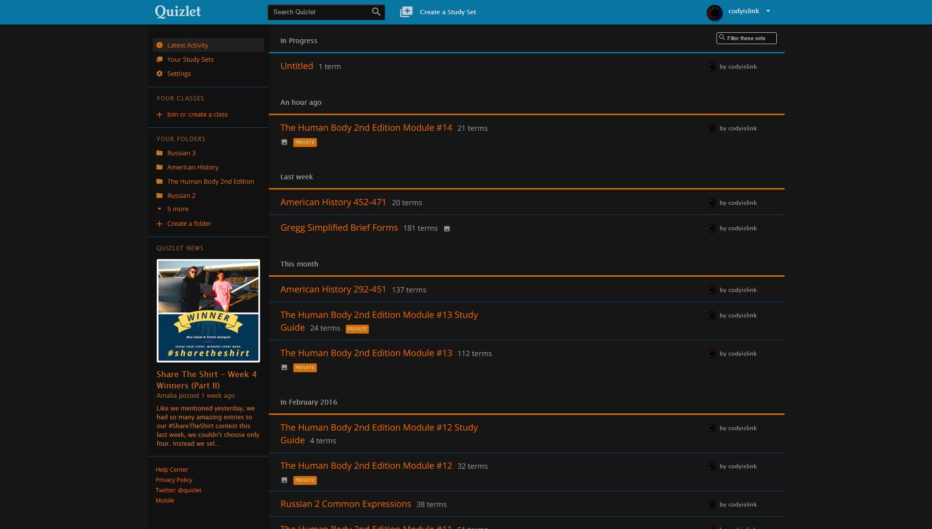Click the avatar icon beside the codyislink username
Image resolution: width=932 pixels, height=529 pixels.
pos(714,11)
